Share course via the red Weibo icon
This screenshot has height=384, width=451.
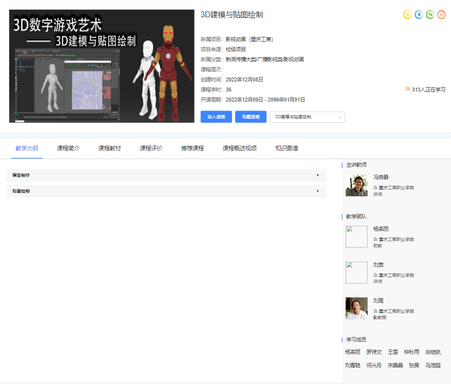[441, 15]
